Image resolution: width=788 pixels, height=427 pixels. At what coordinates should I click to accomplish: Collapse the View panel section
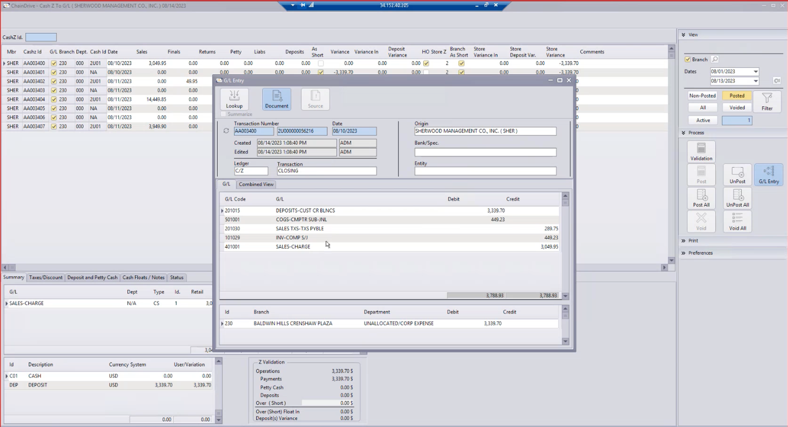pyautogui.click(x=684, y=35)
